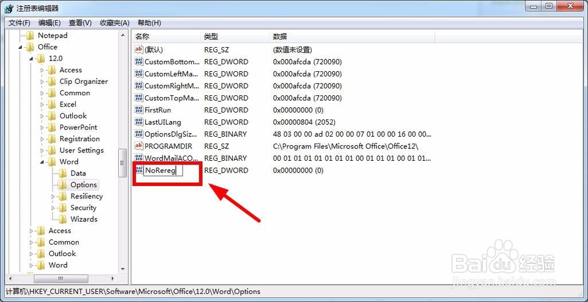Click in the NoRereg name edit field

(163, 171)
